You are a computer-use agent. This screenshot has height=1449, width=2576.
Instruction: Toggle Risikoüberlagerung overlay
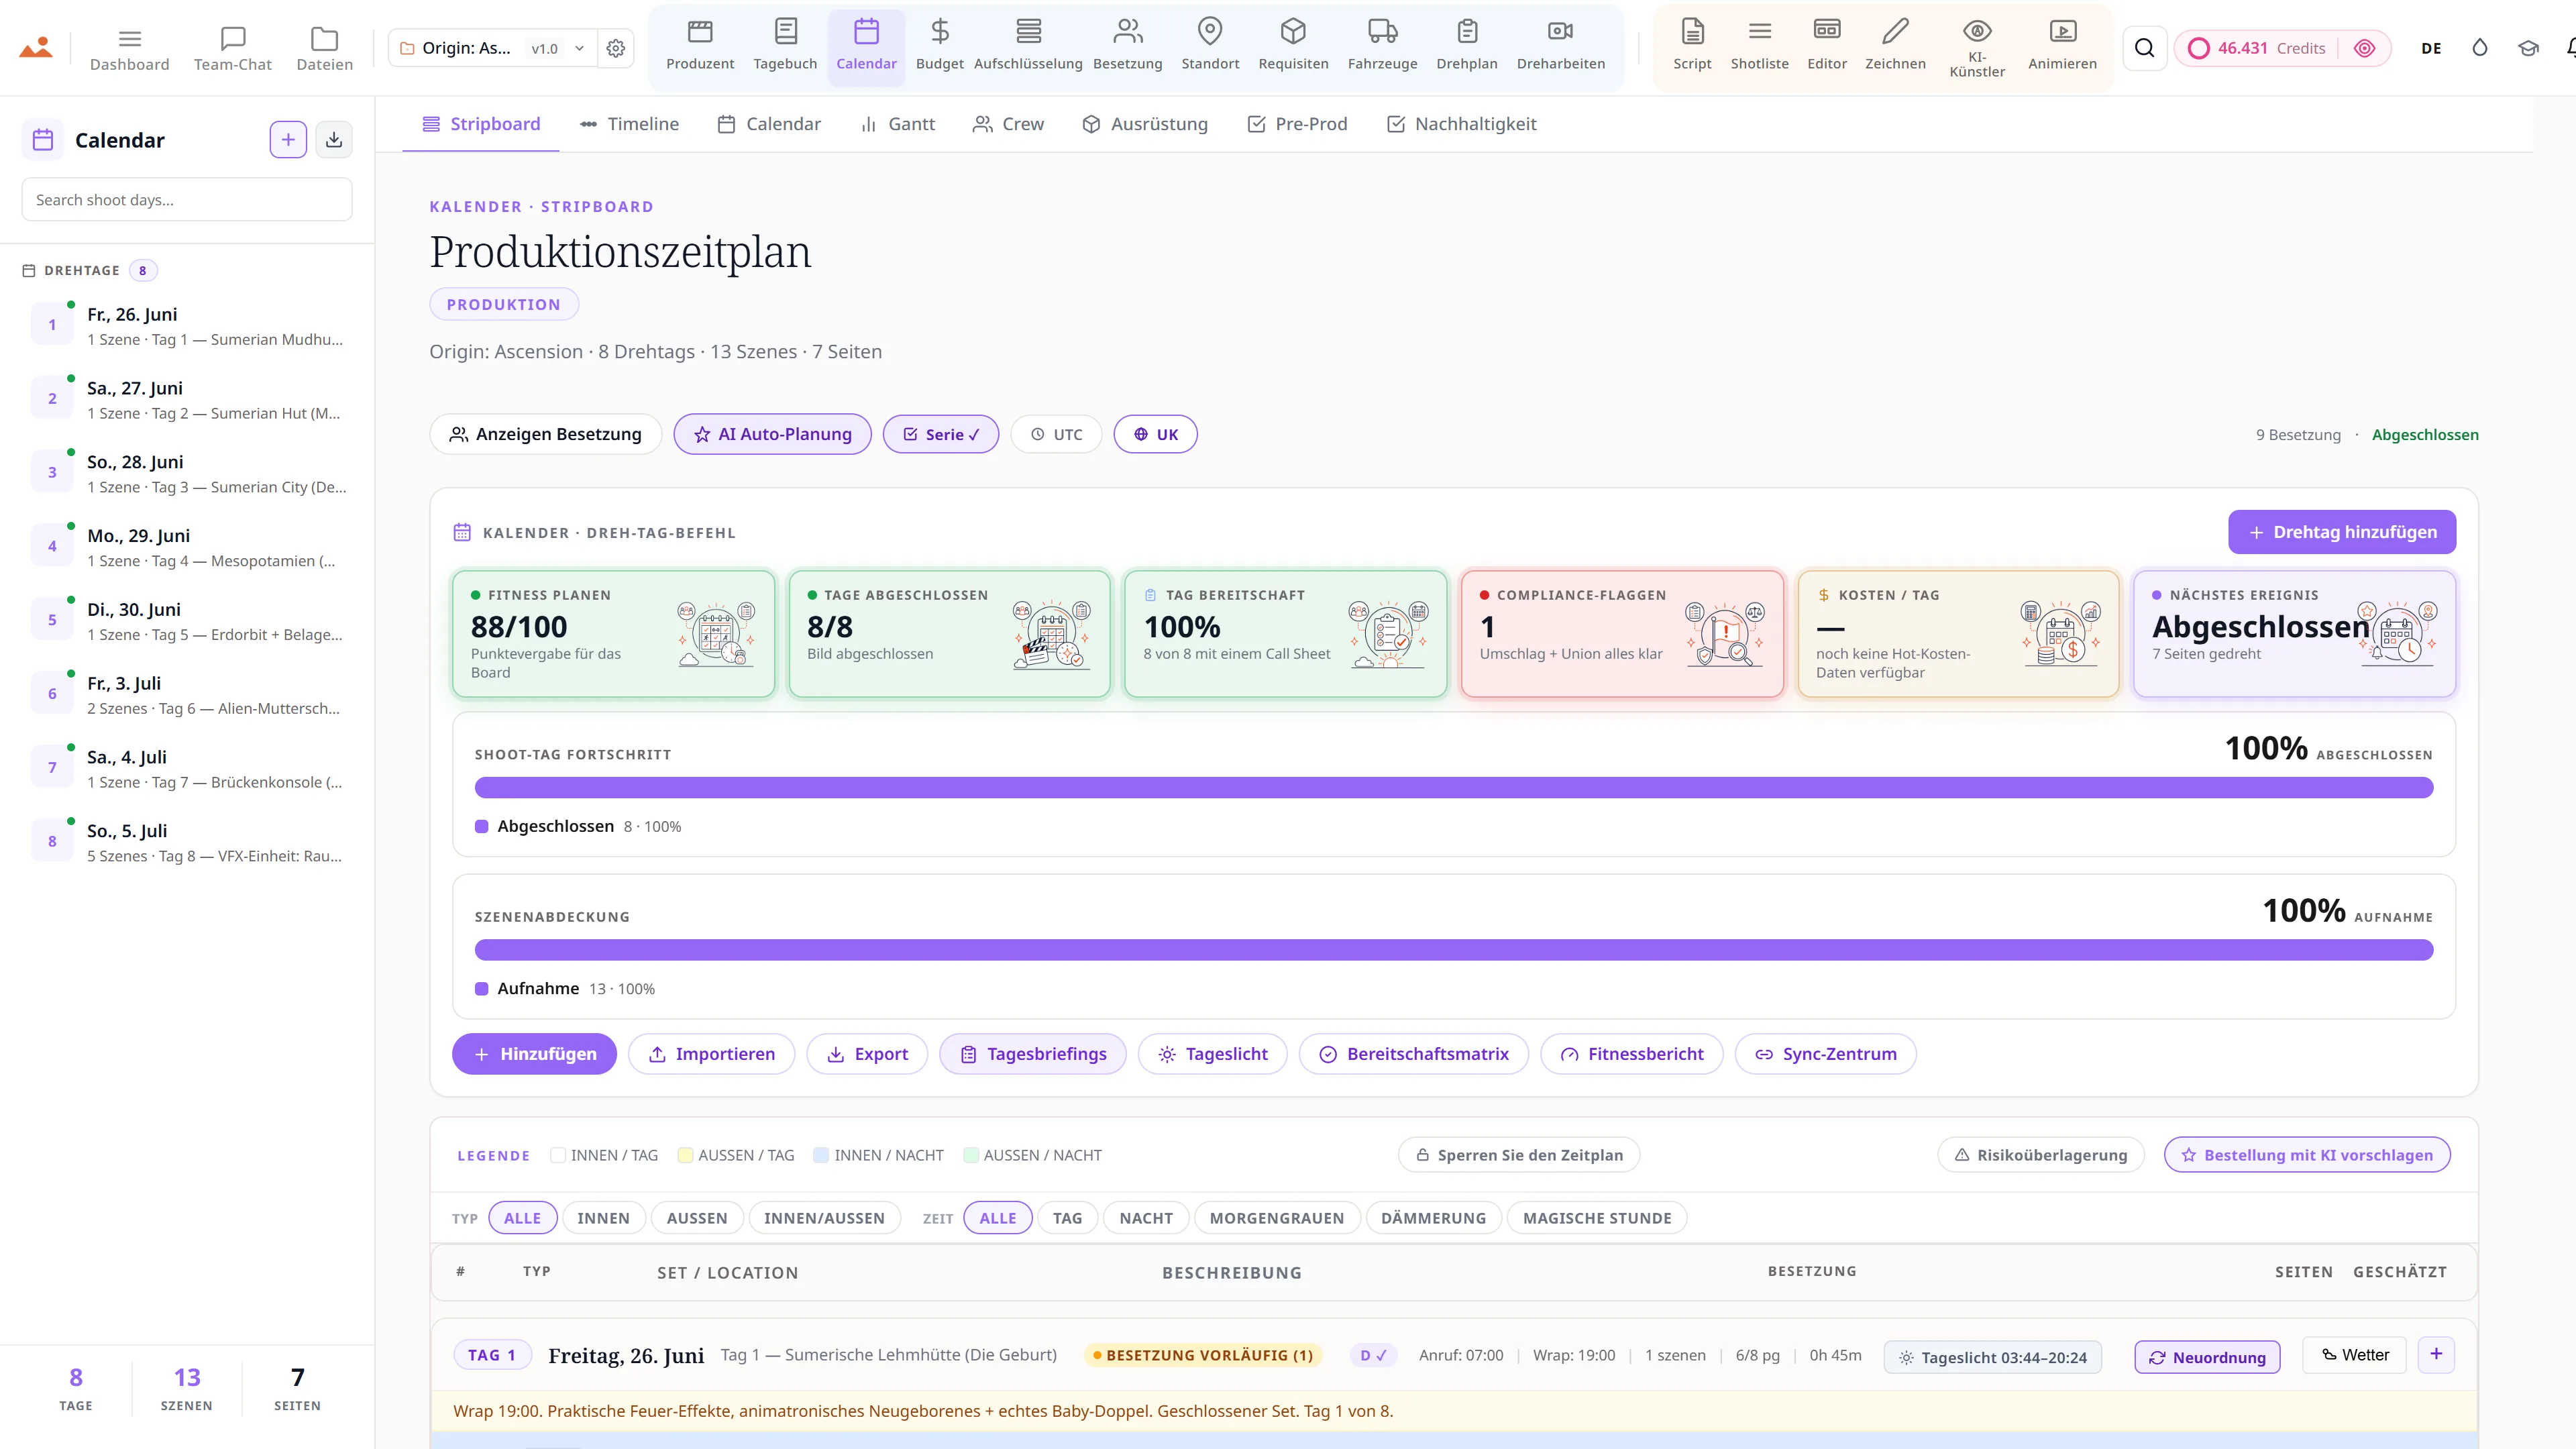(2041, 1155)
